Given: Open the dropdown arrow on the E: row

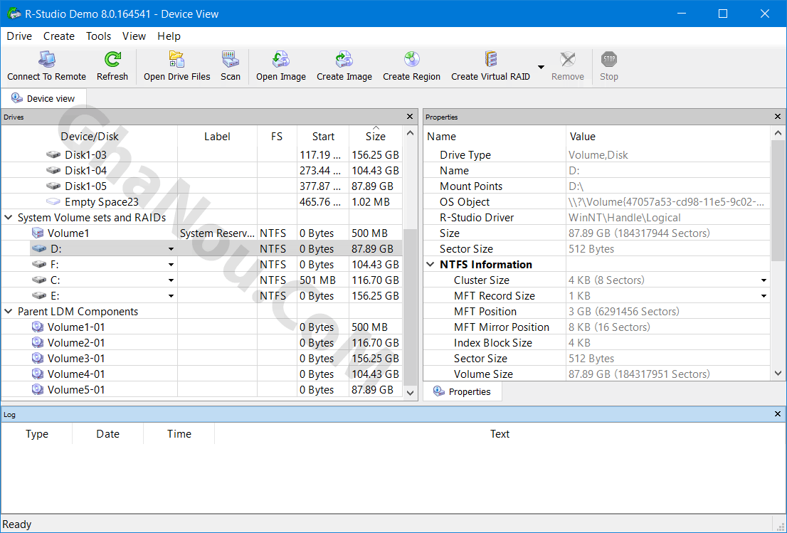Looking at the screenshot, I should point(171,296).
